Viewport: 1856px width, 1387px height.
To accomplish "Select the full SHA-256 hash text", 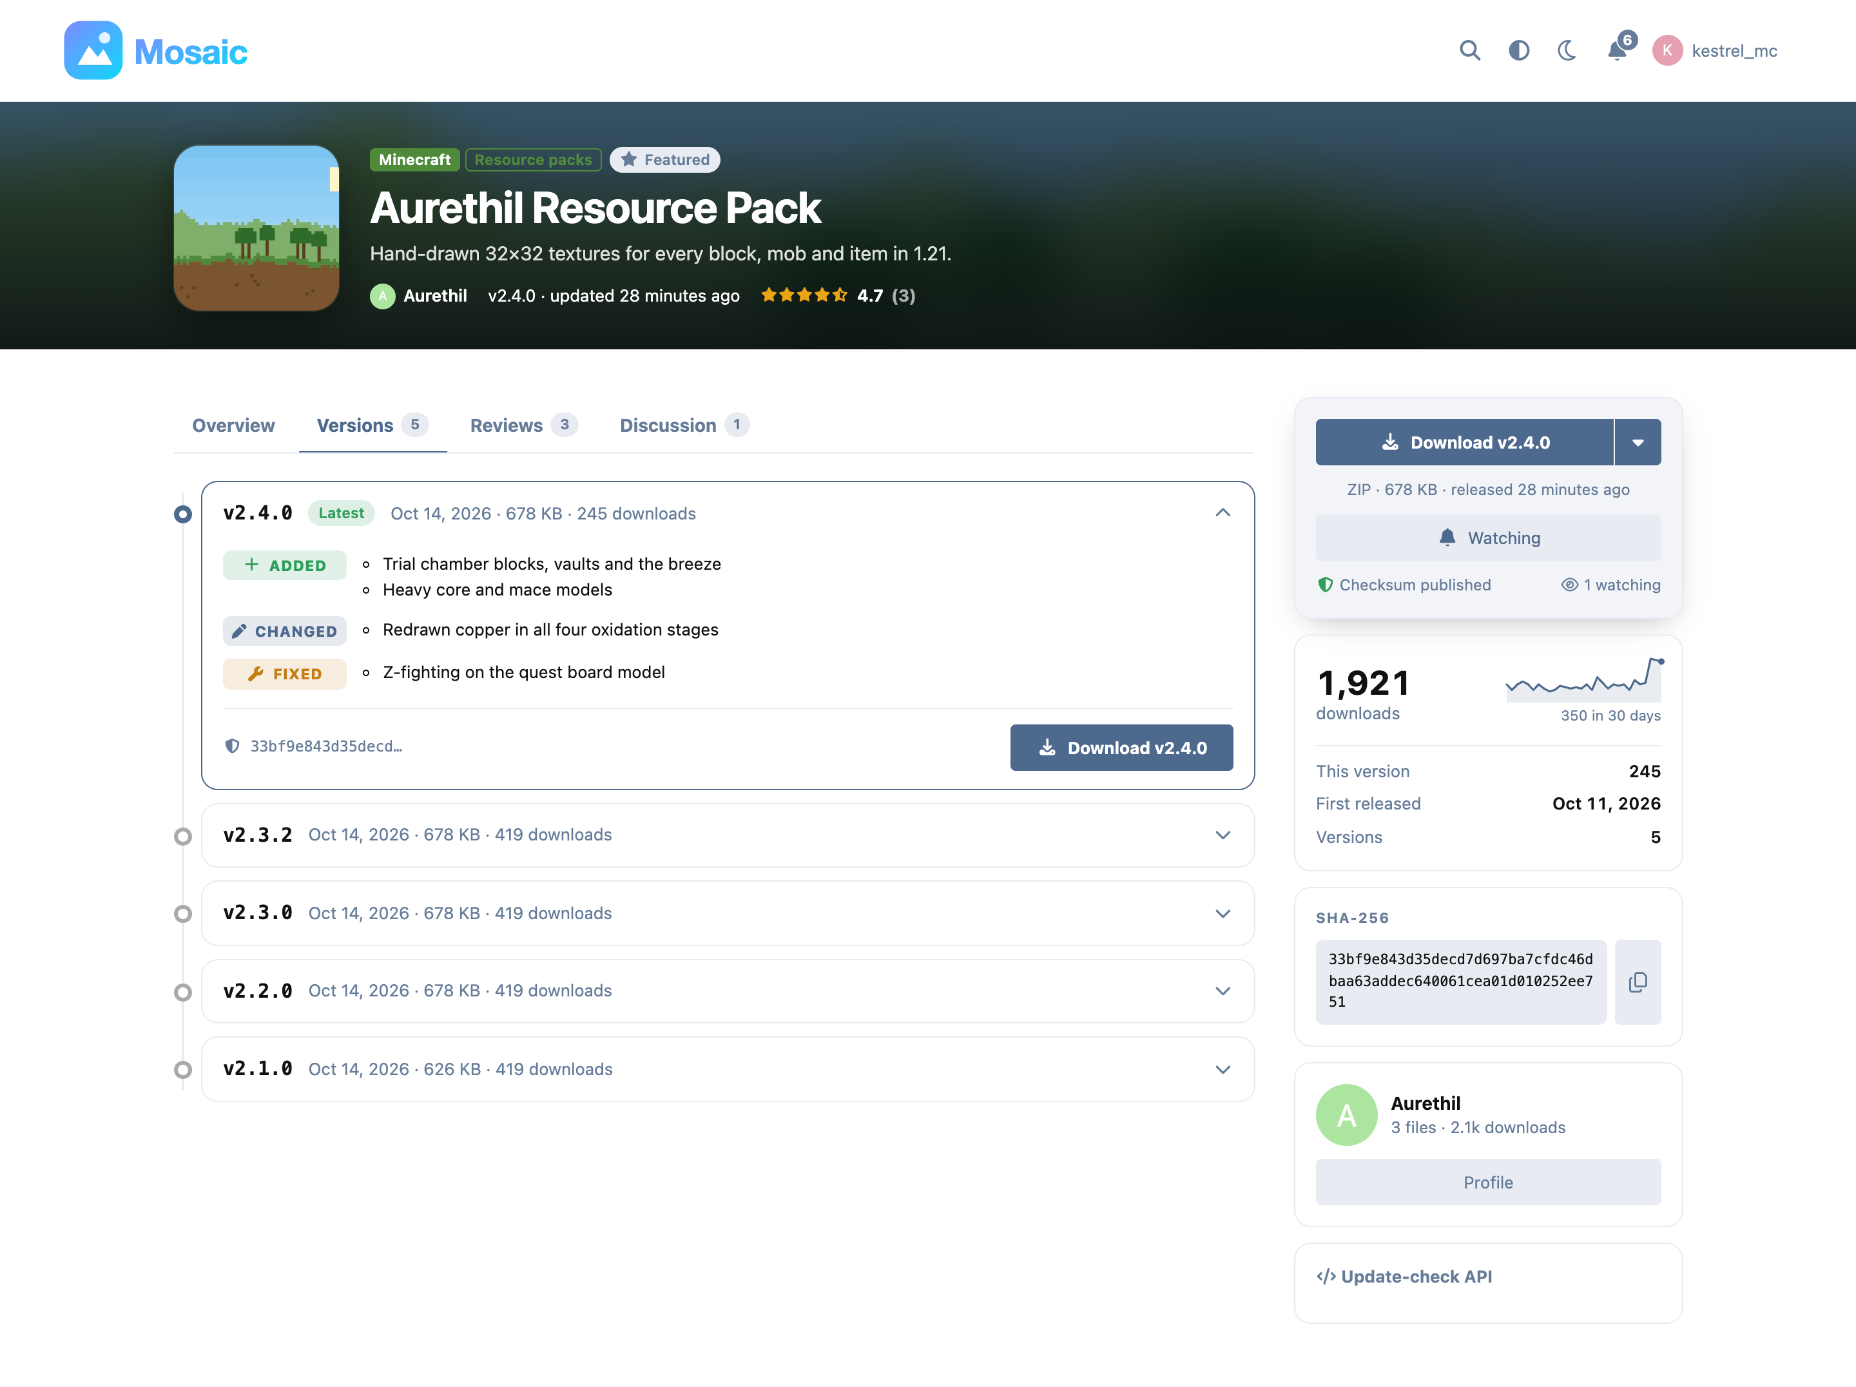I will (1460, 980).
